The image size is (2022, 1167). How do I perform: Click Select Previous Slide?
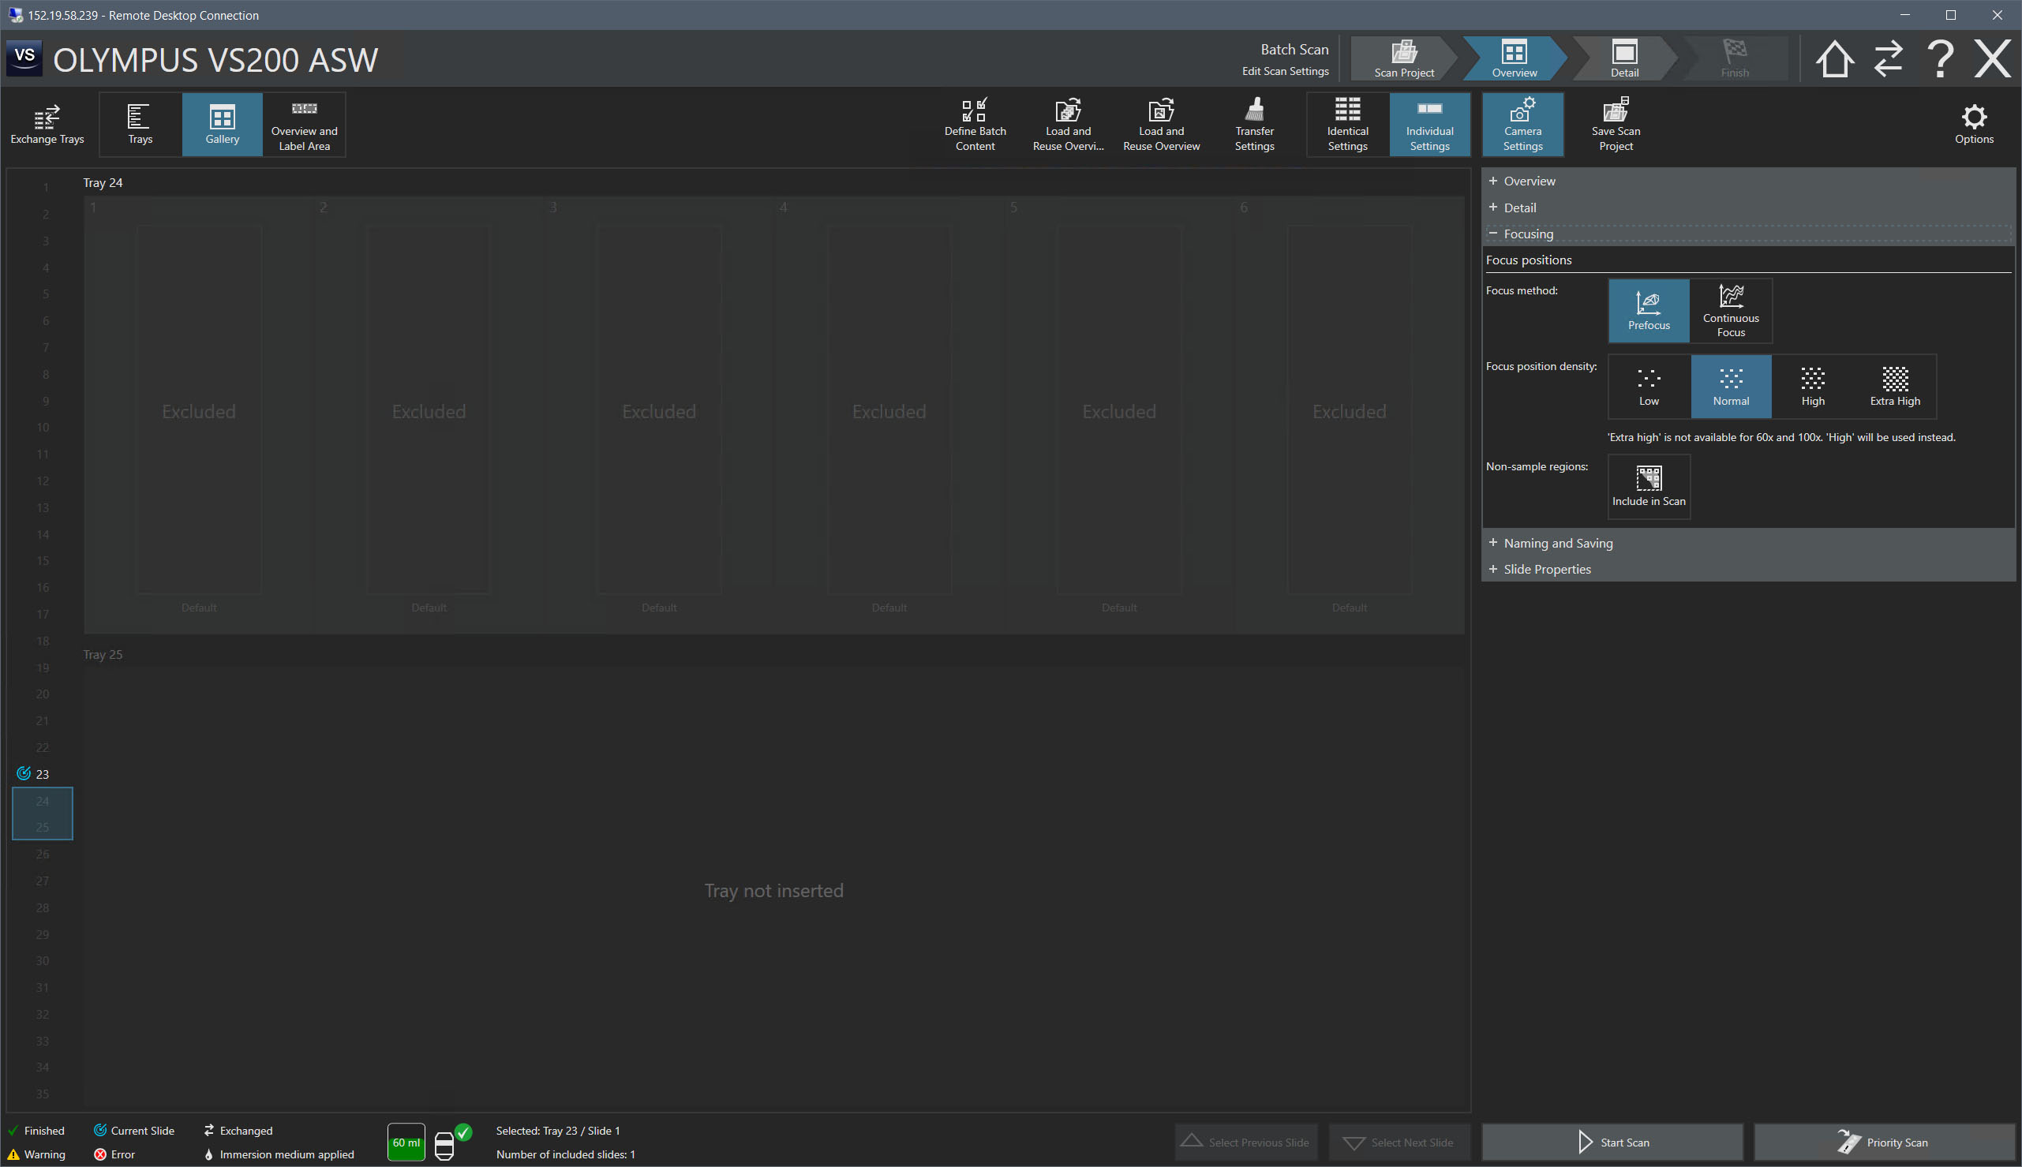pos(1246,1143)
